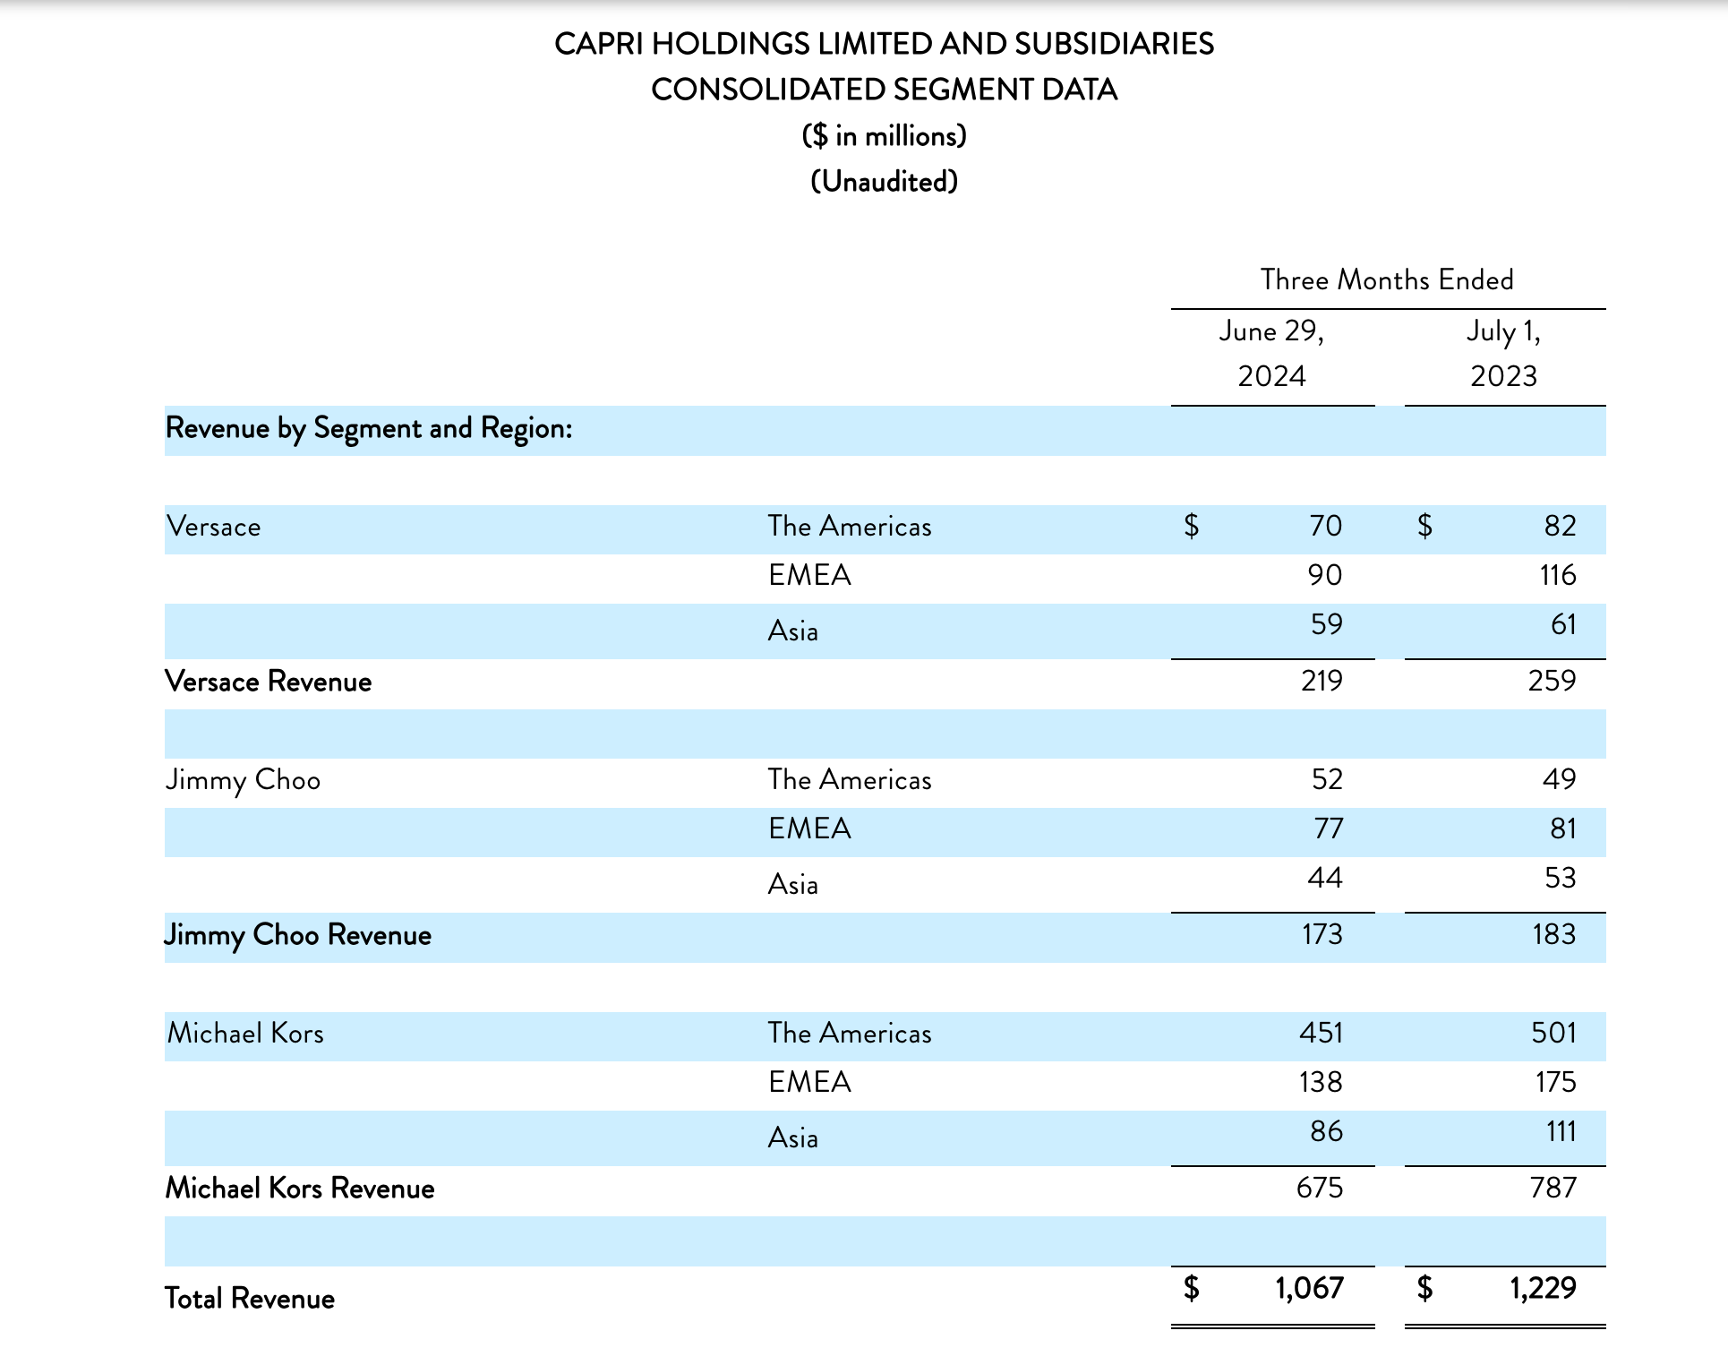Image resolution: width=1728 pixels, height=1365 pixels.
Task: Select 'The Americas' in Jimmy Choo row
Action: tap(850, 780)
